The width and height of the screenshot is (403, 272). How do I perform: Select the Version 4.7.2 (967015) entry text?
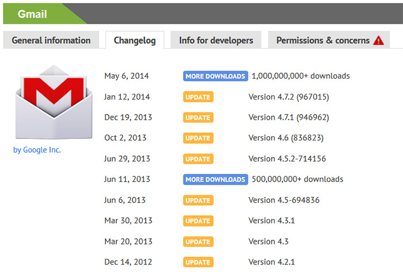(x=288, y=97)
